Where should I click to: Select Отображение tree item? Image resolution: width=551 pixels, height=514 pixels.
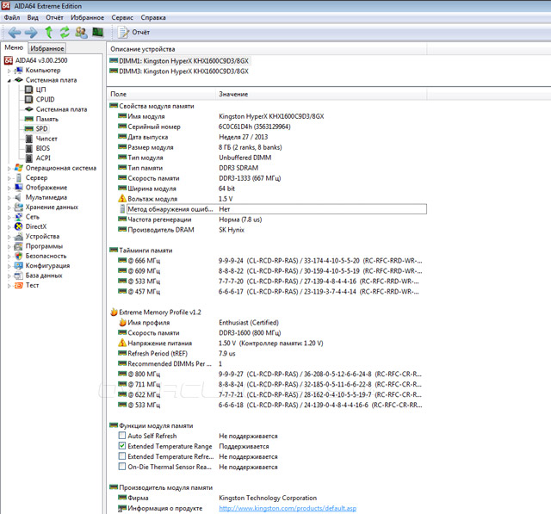(46, 188)
